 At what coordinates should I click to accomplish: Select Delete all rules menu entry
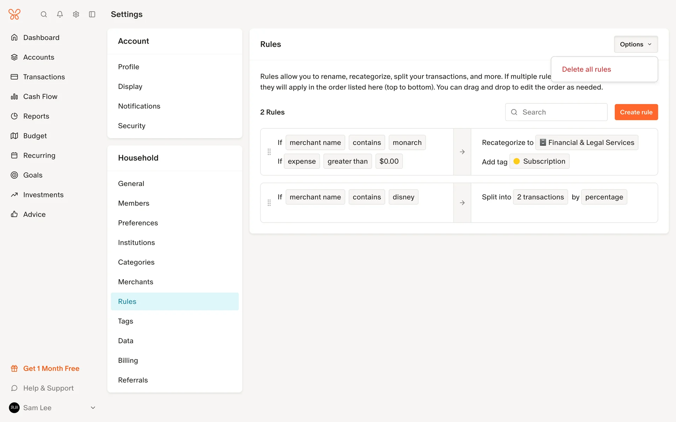pyautogui.click(x=586, y=69)
